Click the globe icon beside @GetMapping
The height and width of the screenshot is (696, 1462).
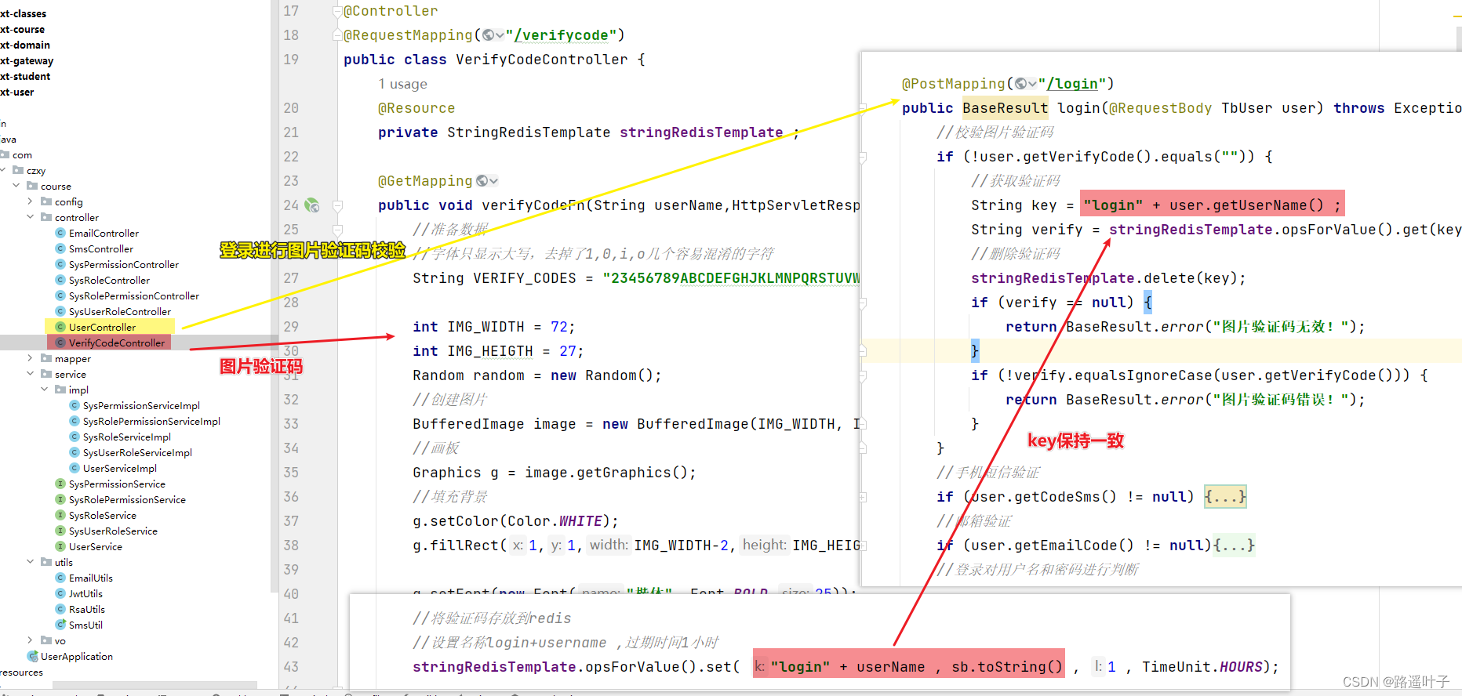coord(482,181)
